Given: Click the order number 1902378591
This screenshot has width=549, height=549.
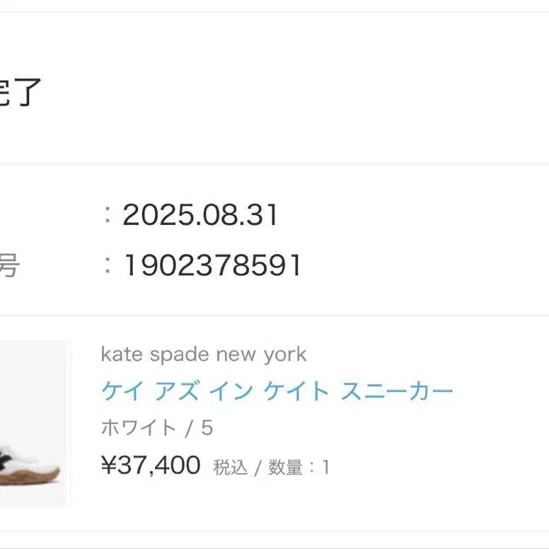Looking at the screenshot, I should [x=212, y=266].
